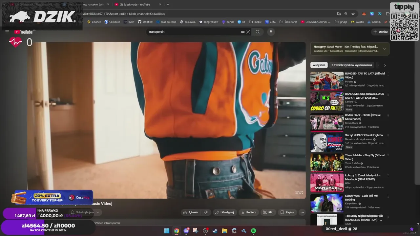Screen dimensions: 420x236
Task: Open options for BUNGEE - TAK TO LATA
Action: click(388, 74)
